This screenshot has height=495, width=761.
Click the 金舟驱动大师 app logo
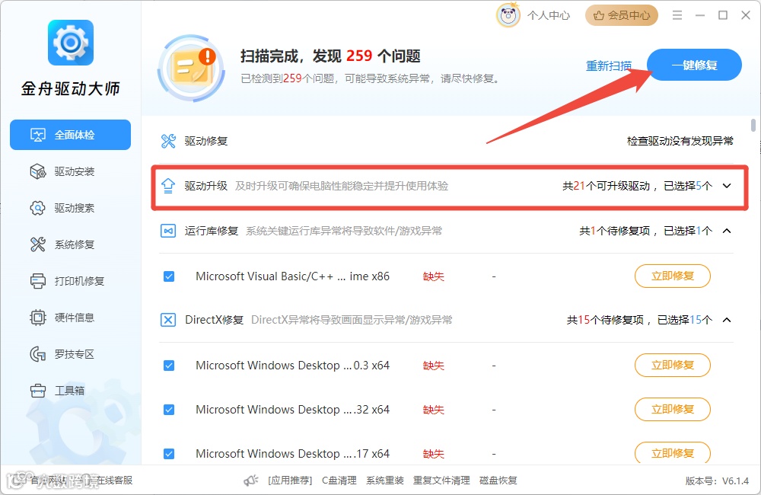70,43
